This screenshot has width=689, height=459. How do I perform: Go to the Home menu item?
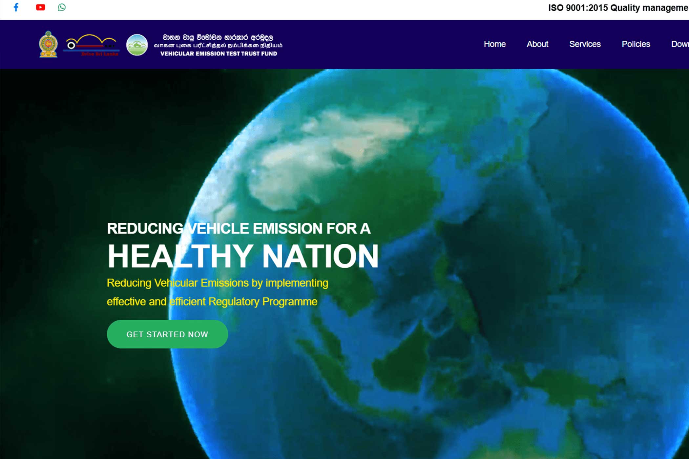494,44
